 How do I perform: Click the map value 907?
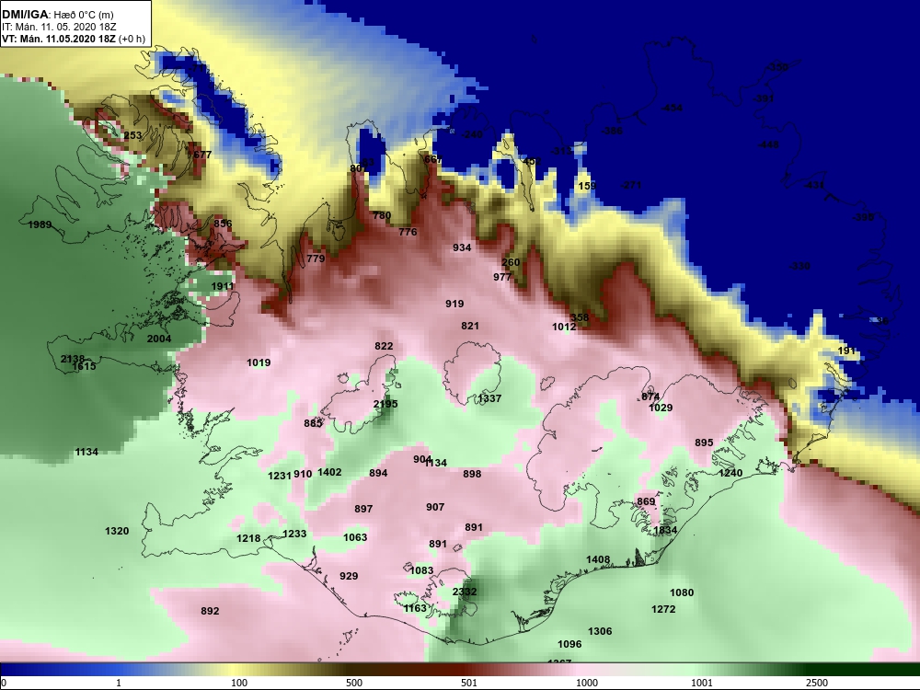coord(435,507)
